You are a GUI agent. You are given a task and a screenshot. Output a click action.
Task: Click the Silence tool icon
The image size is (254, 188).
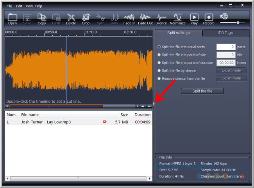[161, 18]
